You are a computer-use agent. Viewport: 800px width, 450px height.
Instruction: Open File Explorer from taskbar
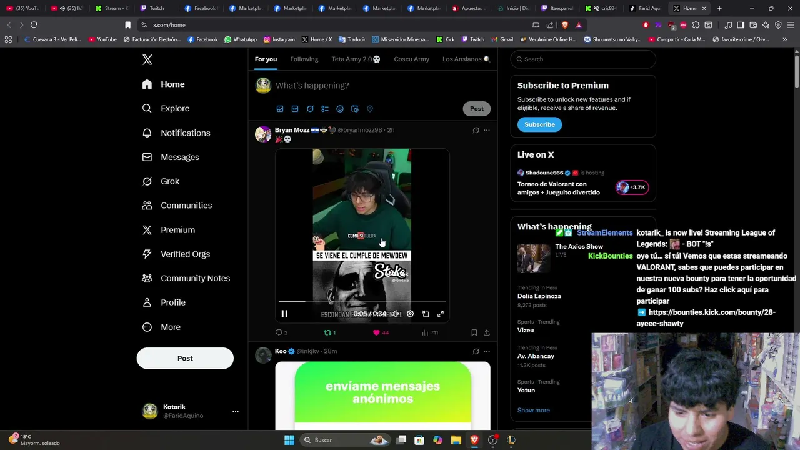[456, 440]
